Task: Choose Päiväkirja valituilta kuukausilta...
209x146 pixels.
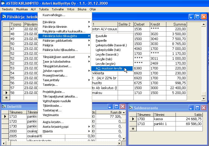Action: (65, 31)
